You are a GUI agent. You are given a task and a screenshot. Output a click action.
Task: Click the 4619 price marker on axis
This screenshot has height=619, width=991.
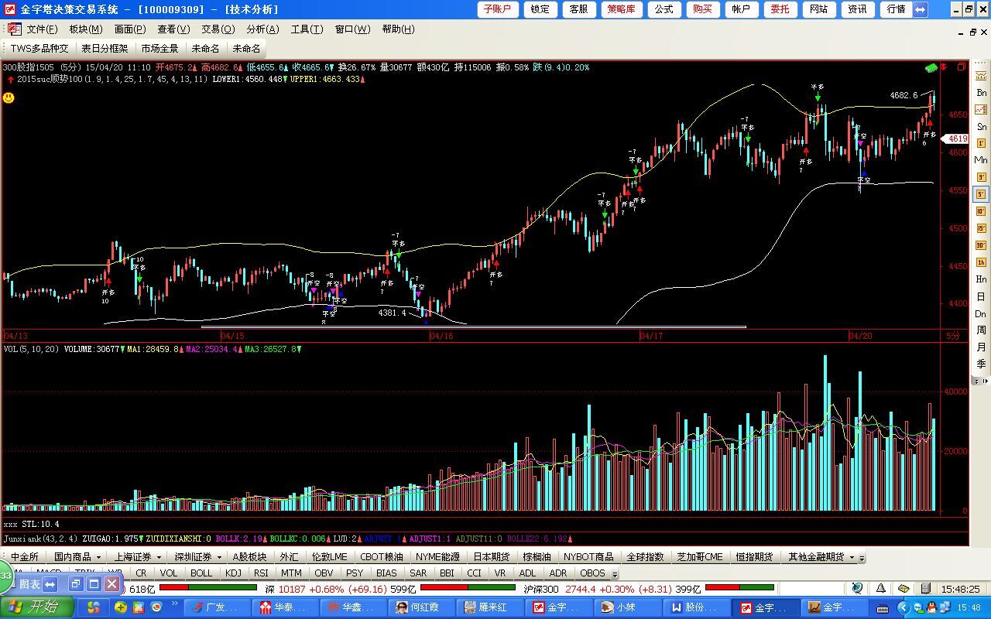(x=958, y=139)
